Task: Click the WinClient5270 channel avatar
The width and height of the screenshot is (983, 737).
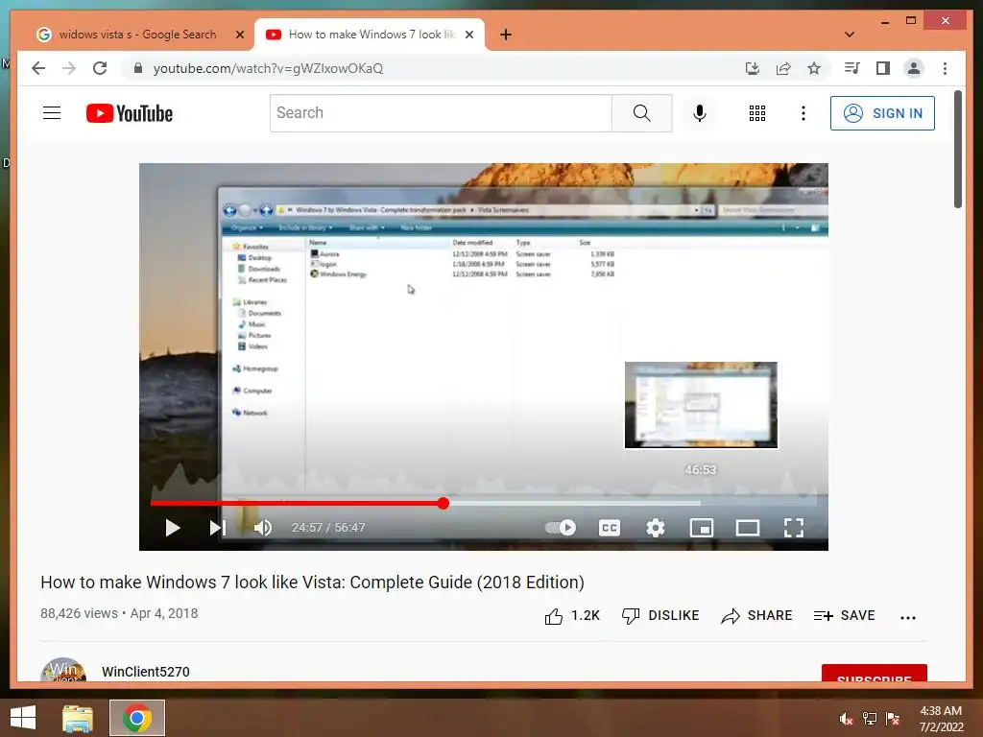Action: 63,670
